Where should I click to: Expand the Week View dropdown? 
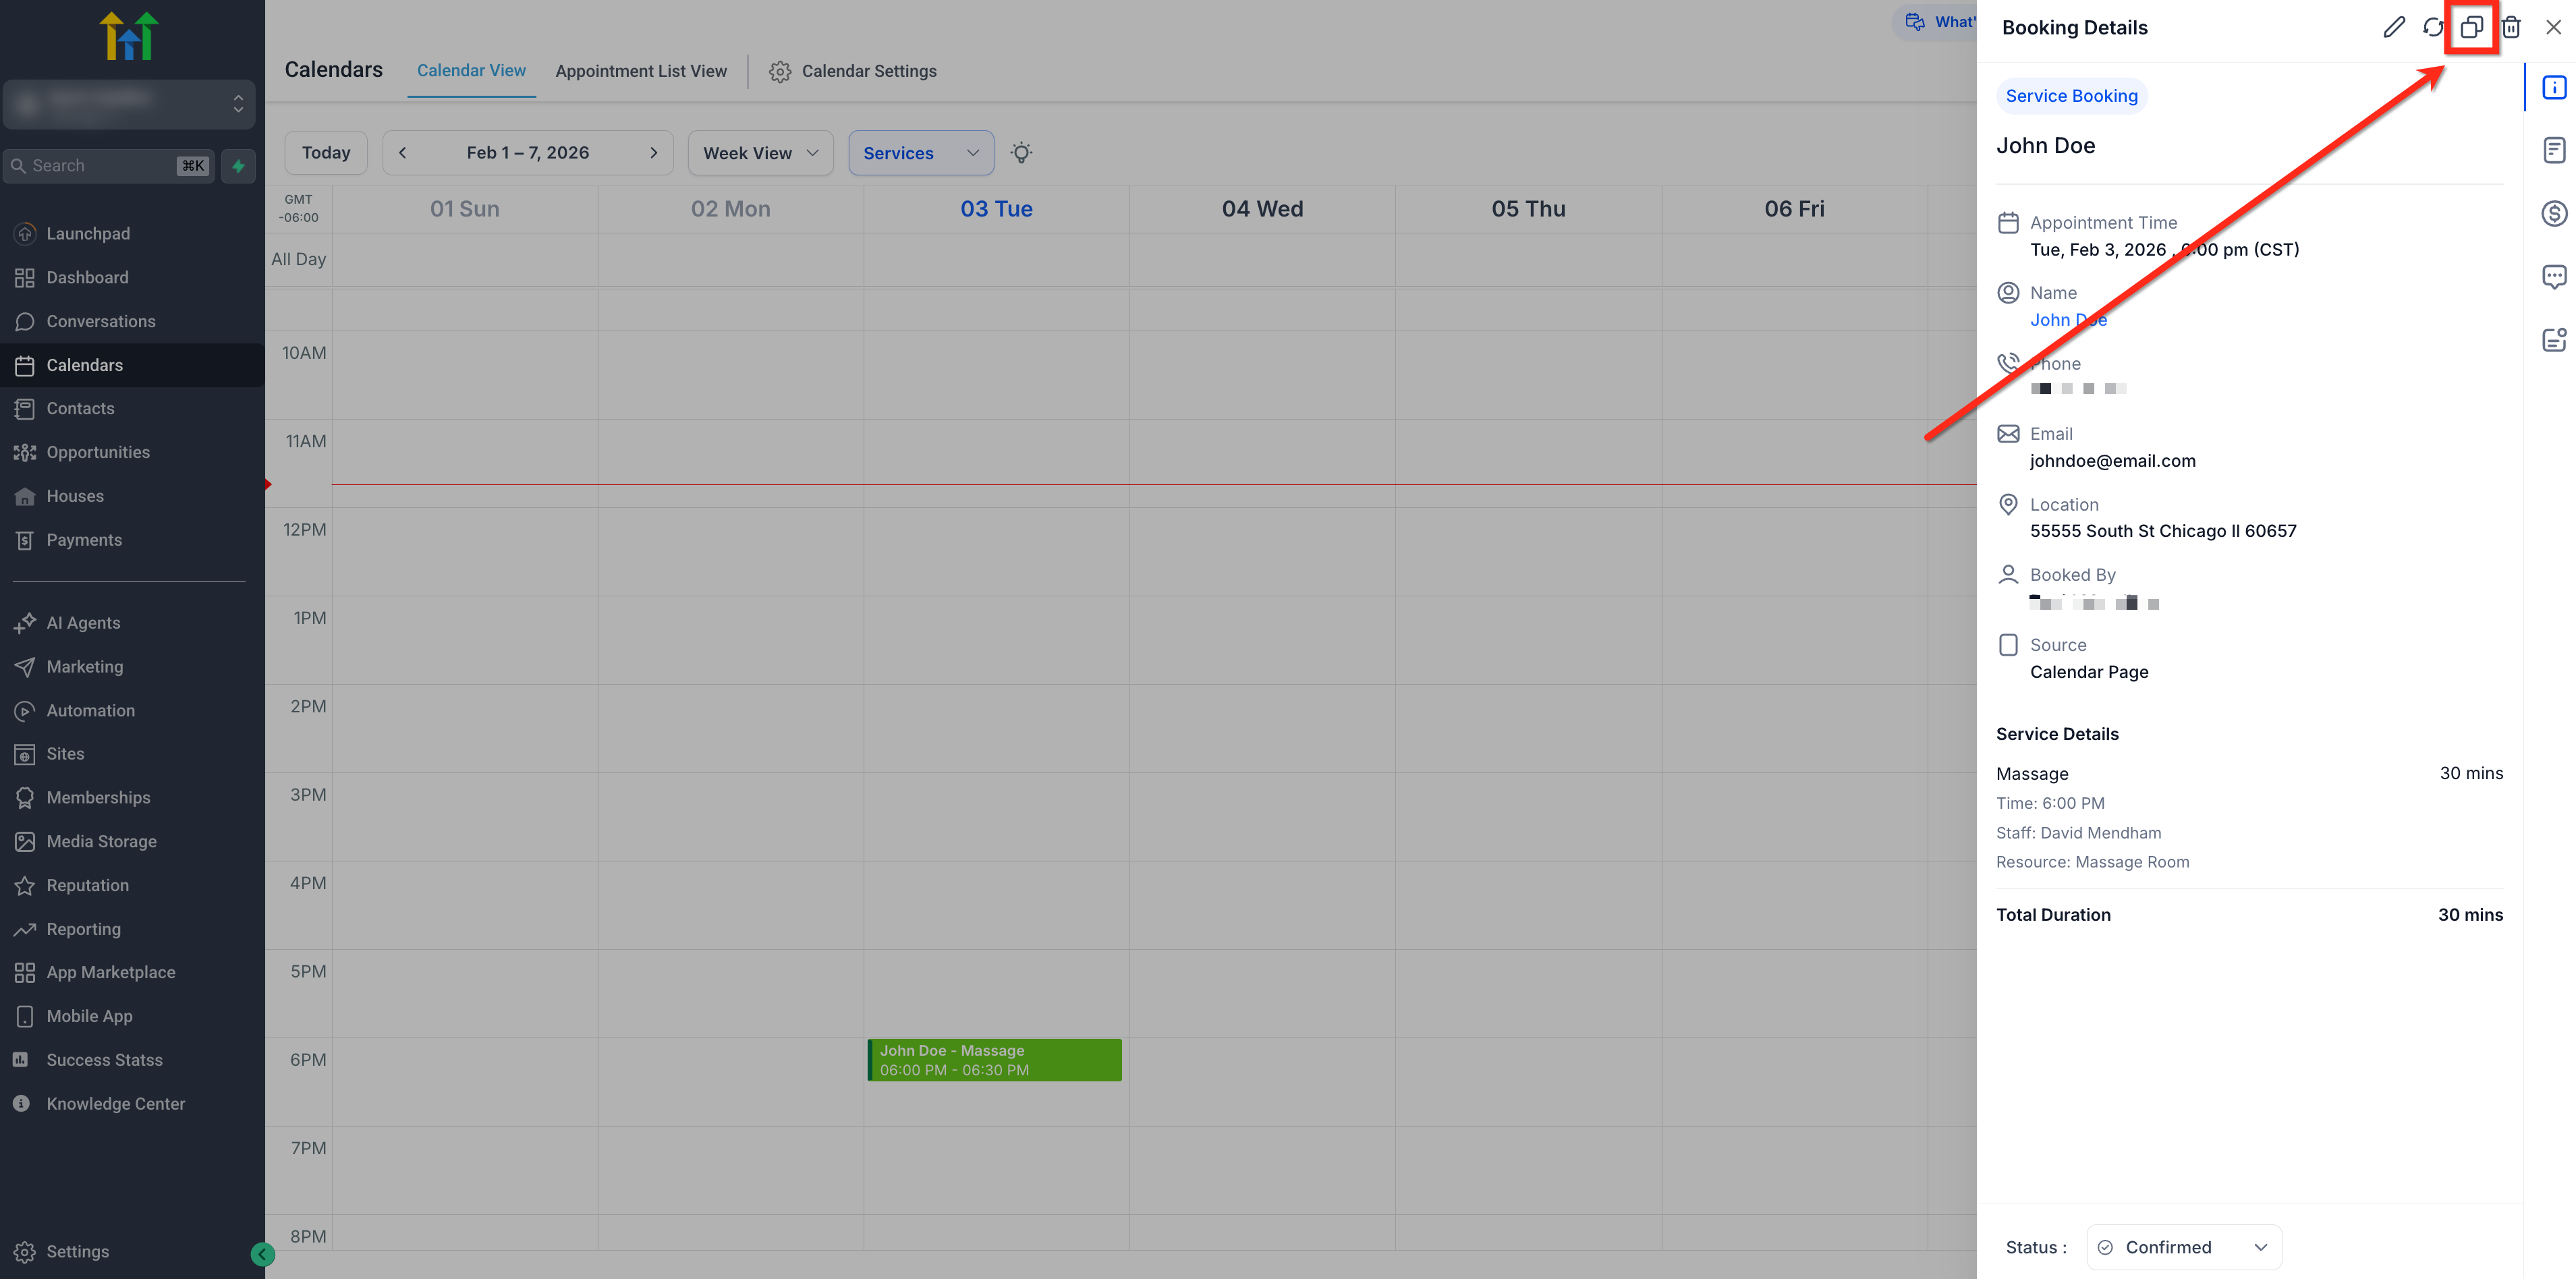[x=760, y=153]
